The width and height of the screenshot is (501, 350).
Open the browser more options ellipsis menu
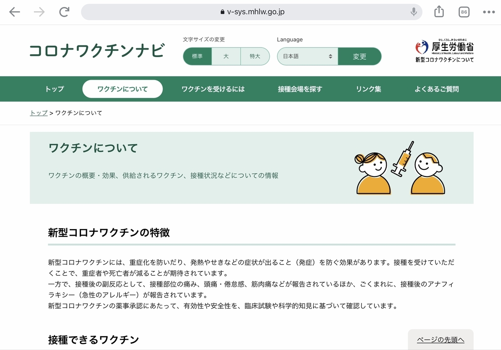coord(488,12)
